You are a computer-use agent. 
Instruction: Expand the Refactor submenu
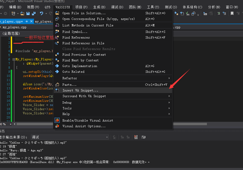(113, 78)
